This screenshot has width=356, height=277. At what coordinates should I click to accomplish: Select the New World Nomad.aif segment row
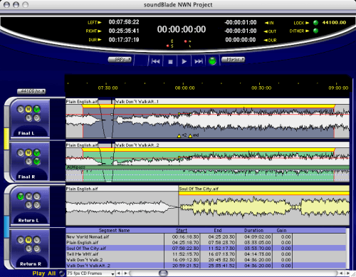206,237
